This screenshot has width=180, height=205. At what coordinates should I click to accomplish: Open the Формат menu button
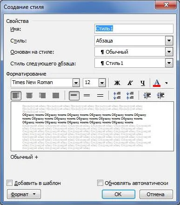[24, 194]
